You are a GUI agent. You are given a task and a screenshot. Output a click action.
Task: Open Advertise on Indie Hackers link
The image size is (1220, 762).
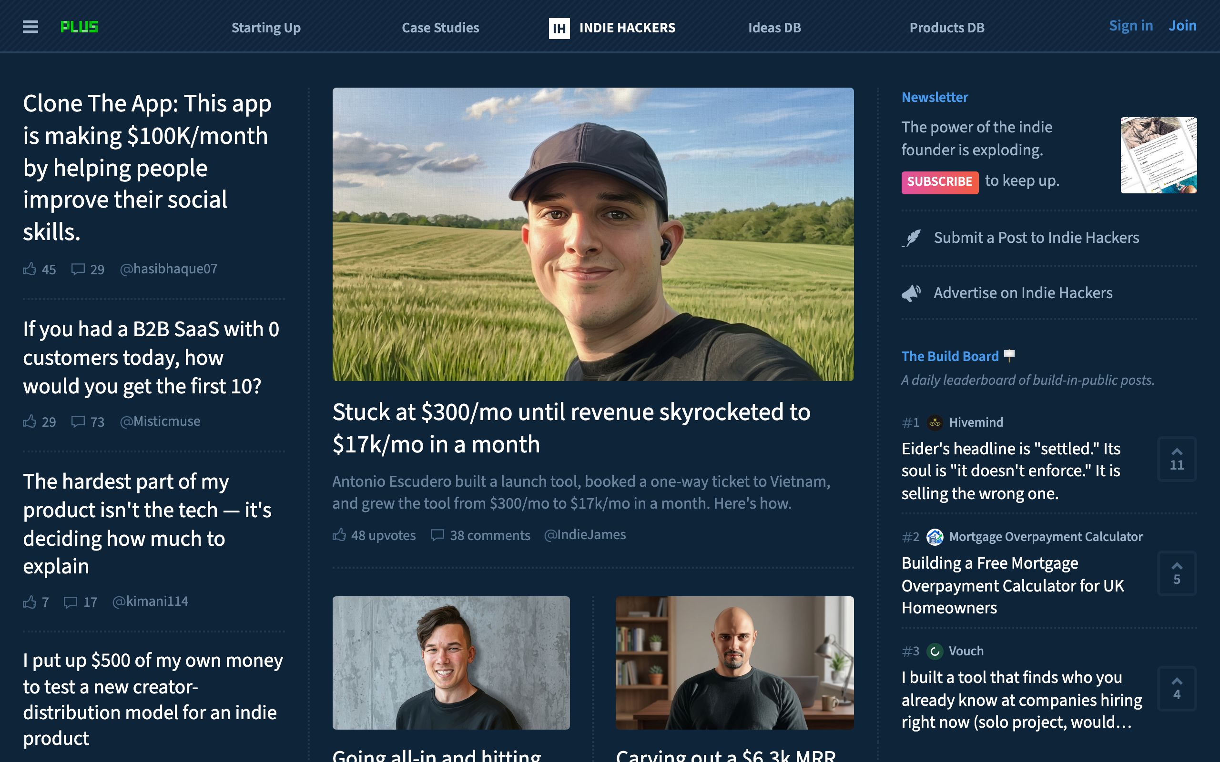pos(1023,293)
